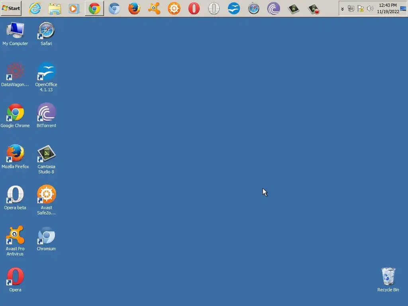Open OpenOffice icon in taskbar
Screen dimensions: 408x306
(x=233, y=9)
